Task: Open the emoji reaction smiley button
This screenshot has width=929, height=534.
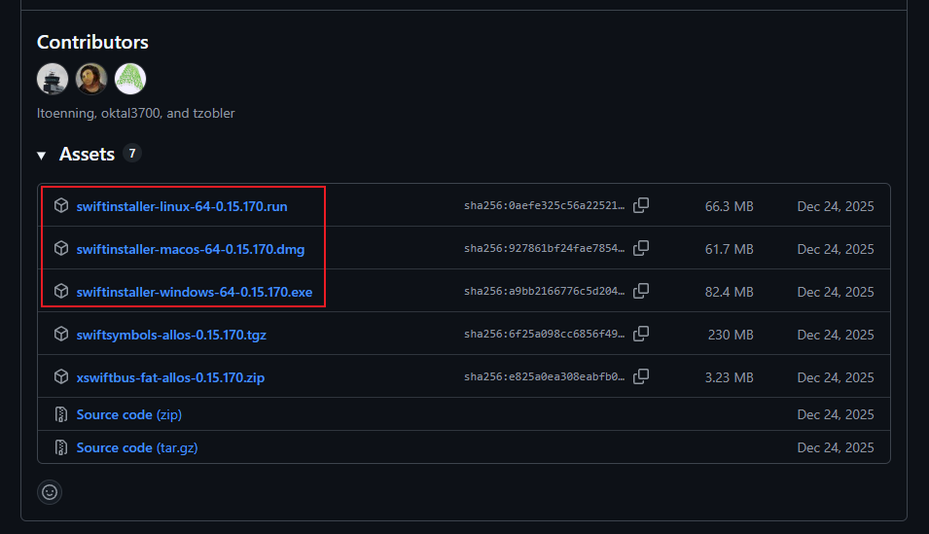Action: [x=50, y=492]
